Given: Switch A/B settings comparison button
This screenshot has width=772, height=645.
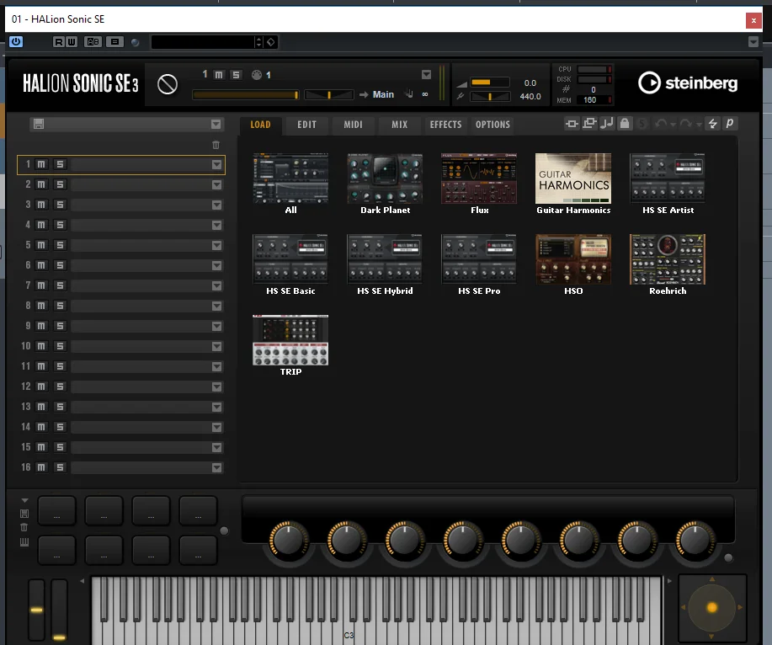Looking at the screenshot, I should 93,42.
